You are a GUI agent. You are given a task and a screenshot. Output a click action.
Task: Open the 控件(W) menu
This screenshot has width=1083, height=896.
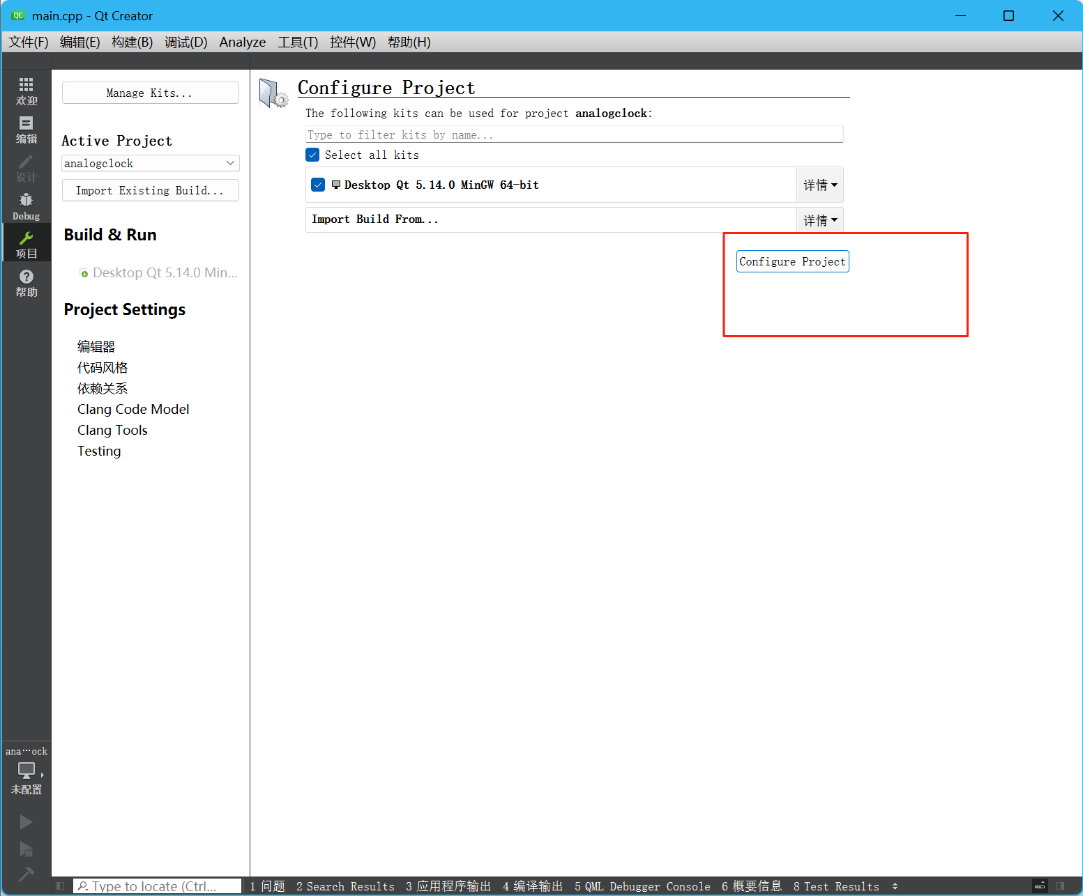[x=353, y=42]
